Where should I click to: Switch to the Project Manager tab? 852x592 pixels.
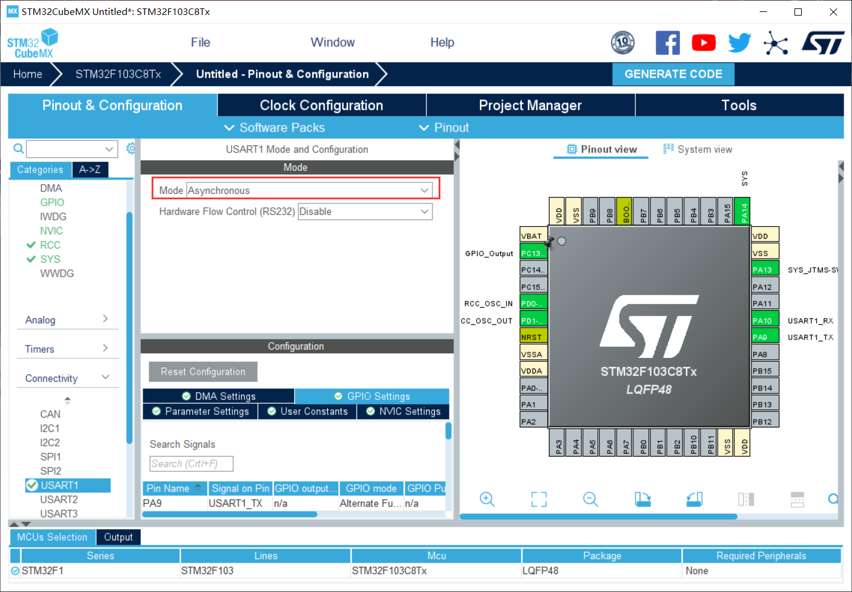point(530,105)
